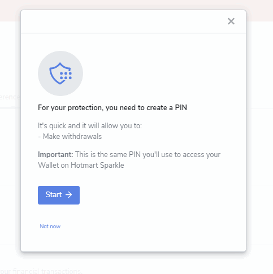This screenshot has height=274, width=273.
Task: Click the "Wallet on Hotmart Sparkle" text
Action: click(81, 166)
